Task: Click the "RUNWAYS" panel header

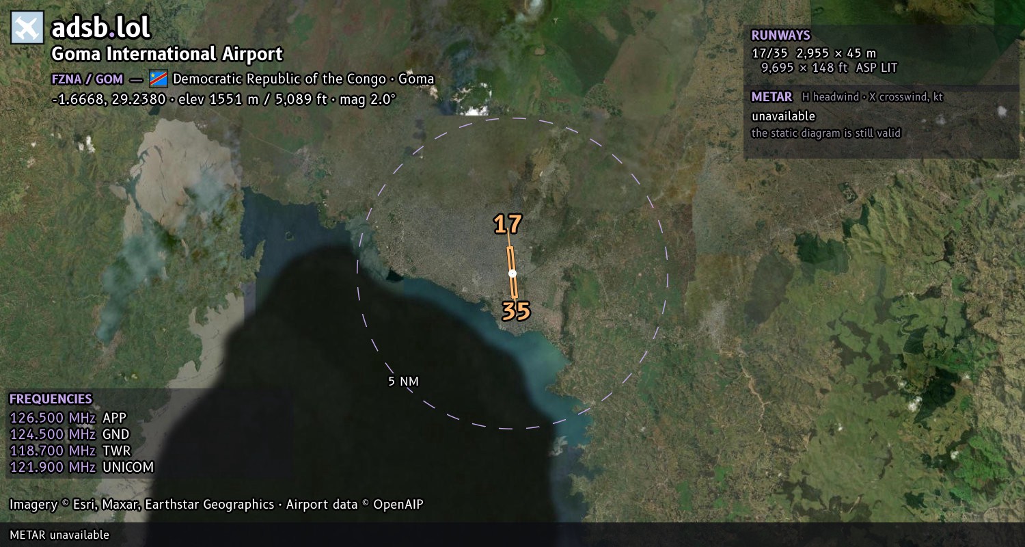Action: click(x=780, y=36)
